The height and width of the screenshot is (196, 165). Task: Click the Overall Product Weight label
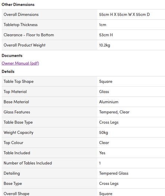tap(25, 45)
